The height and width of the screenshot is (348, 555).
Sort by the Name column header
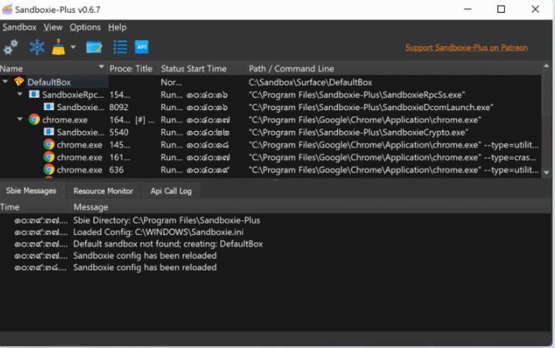coord(11,69)
